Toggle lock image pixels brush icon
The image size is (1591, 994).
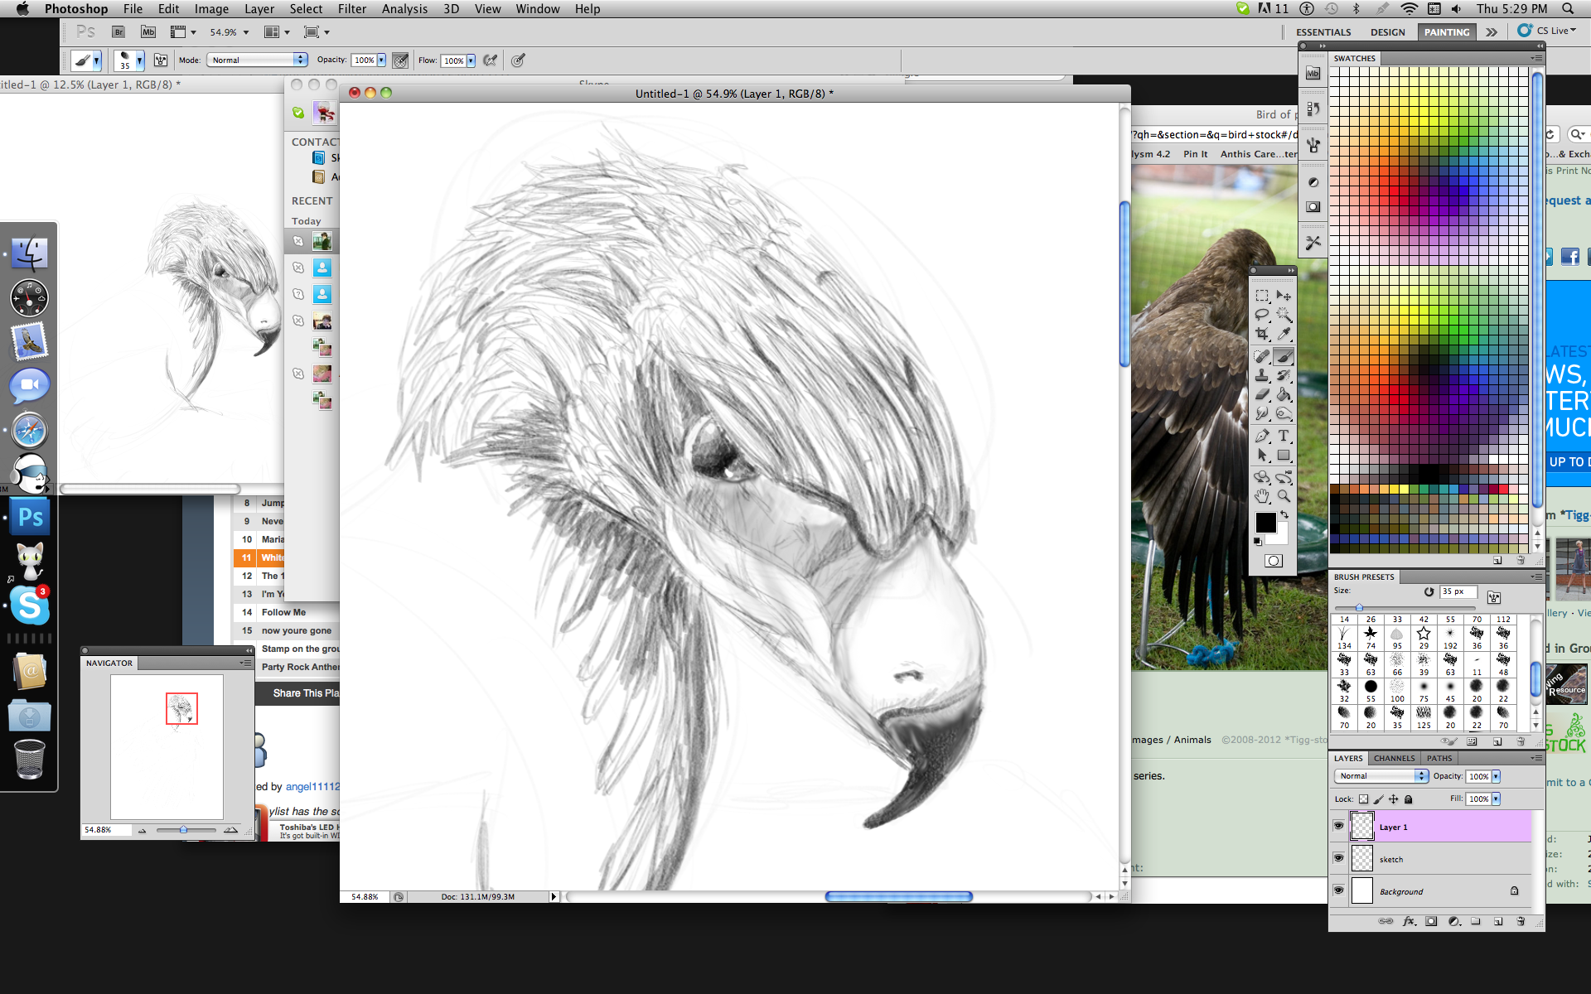1379,799
